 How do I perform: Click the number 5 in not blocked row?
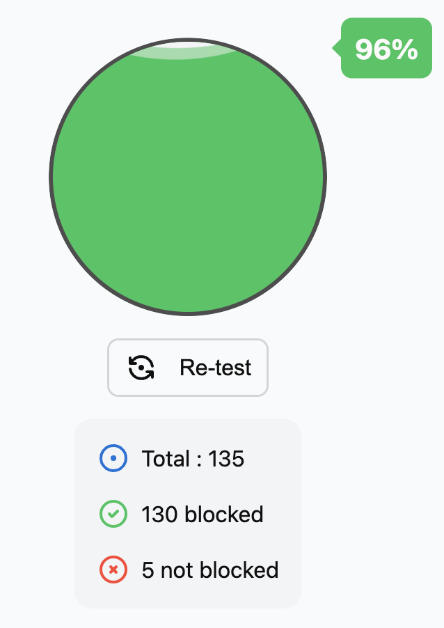point(148,570)
